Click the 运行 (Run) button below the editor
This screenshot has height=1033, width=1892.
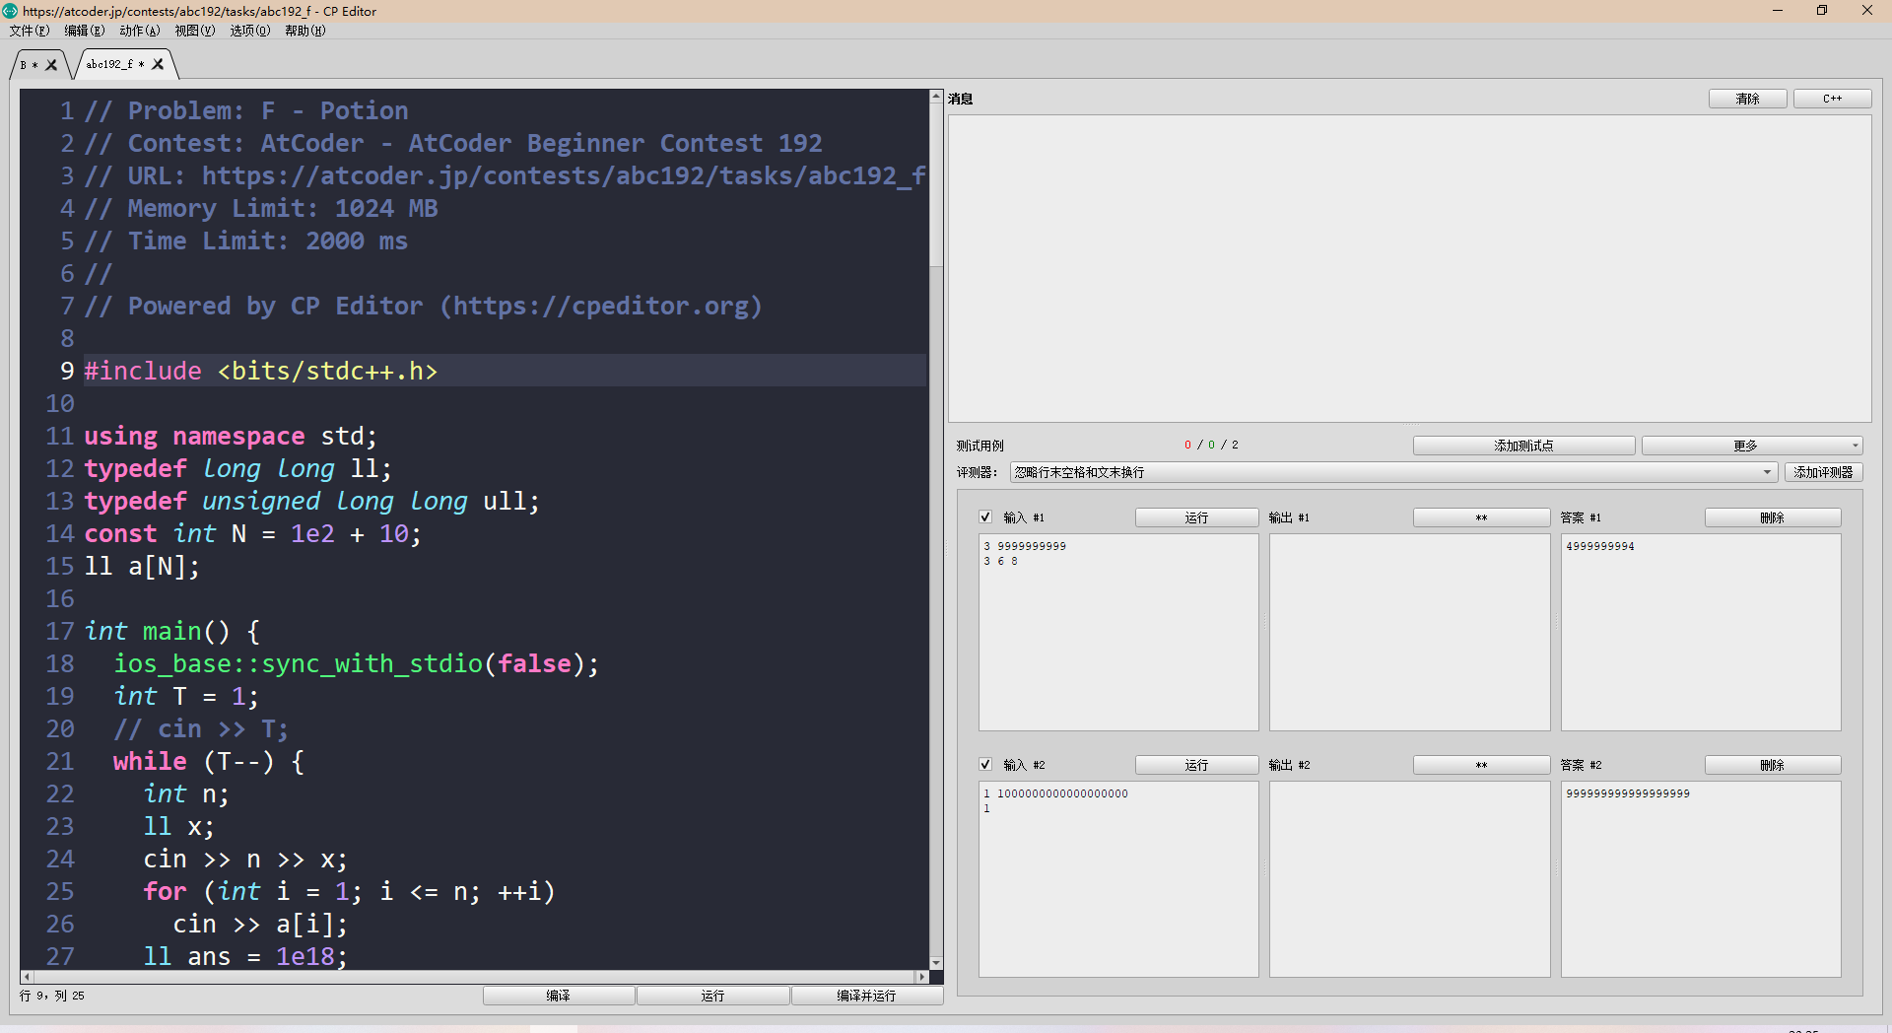point(712,996)
